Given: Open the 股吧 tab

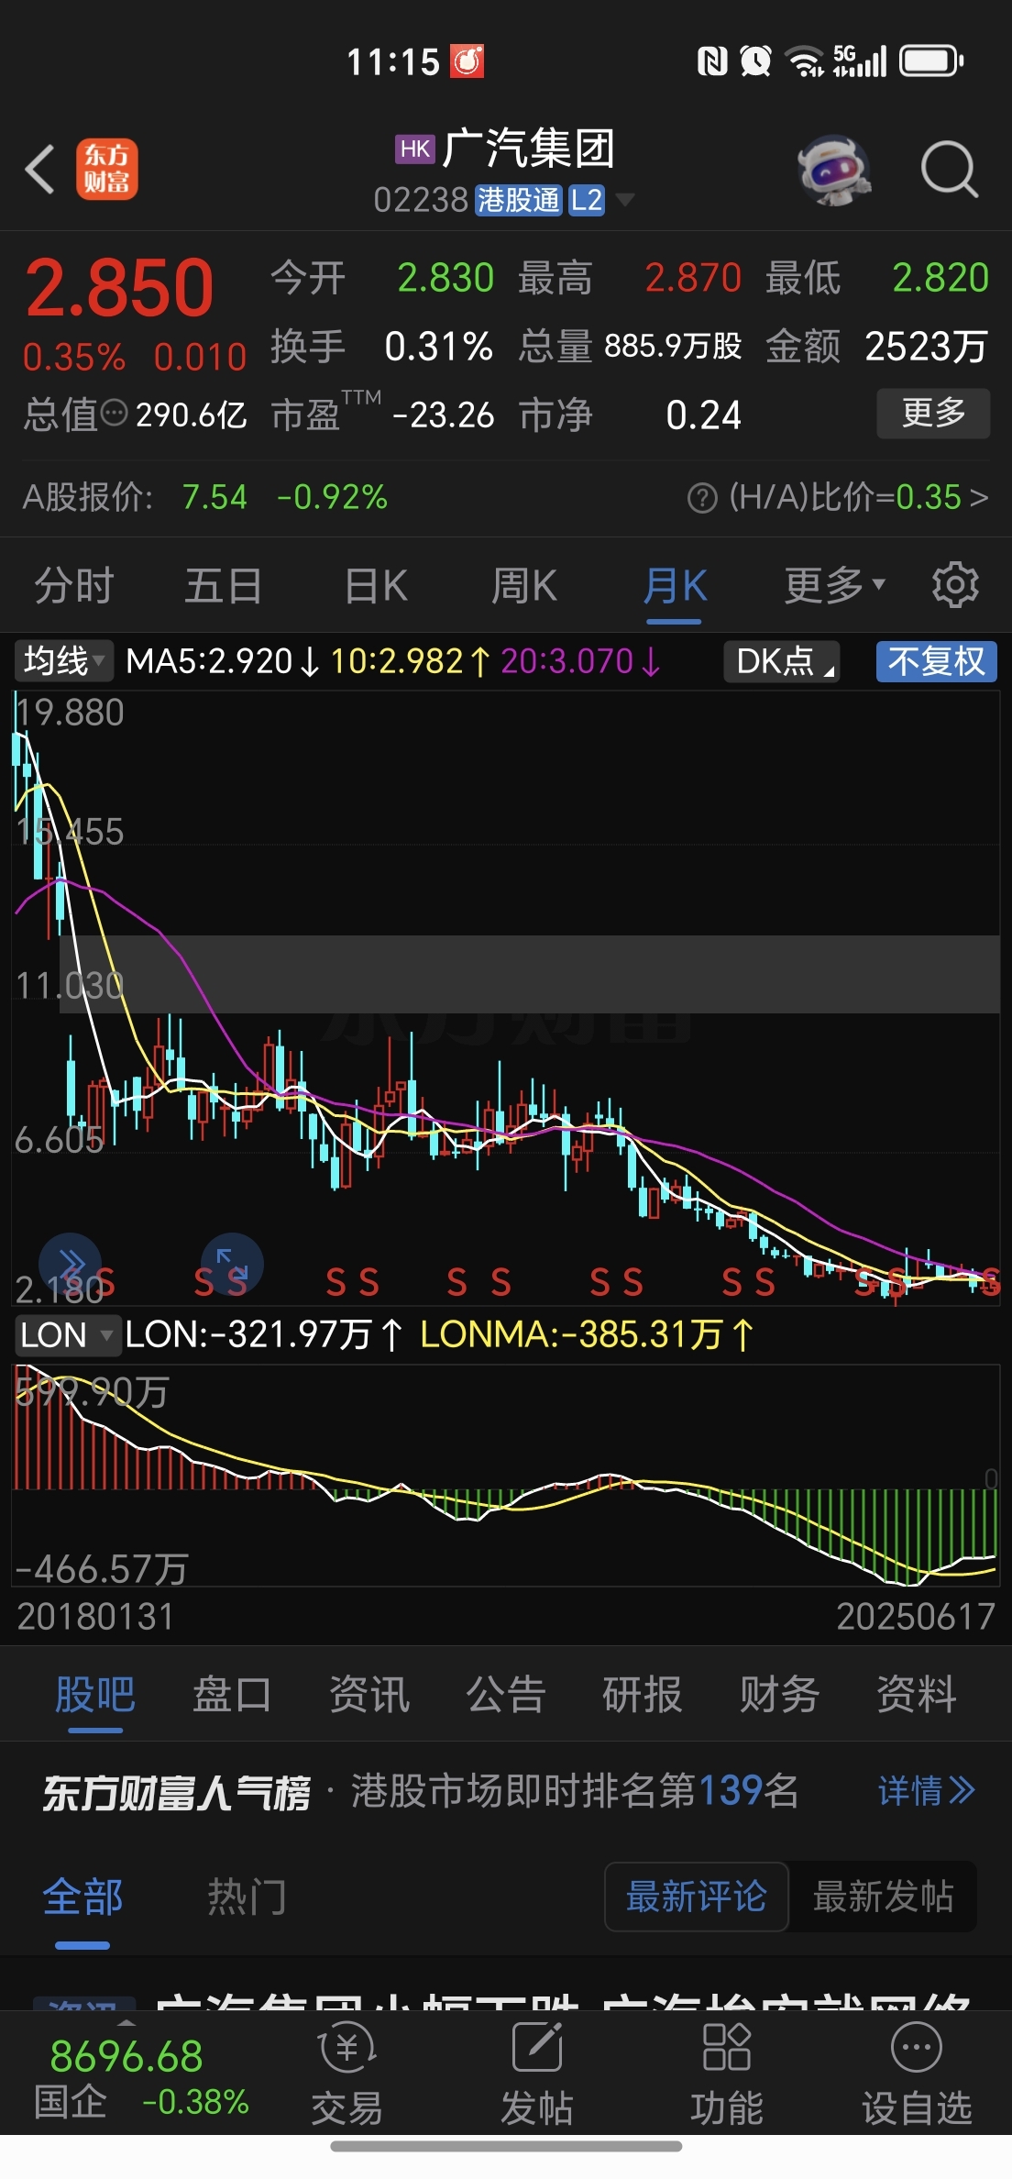Looking at the screenshot, I should click(95, 1695).
